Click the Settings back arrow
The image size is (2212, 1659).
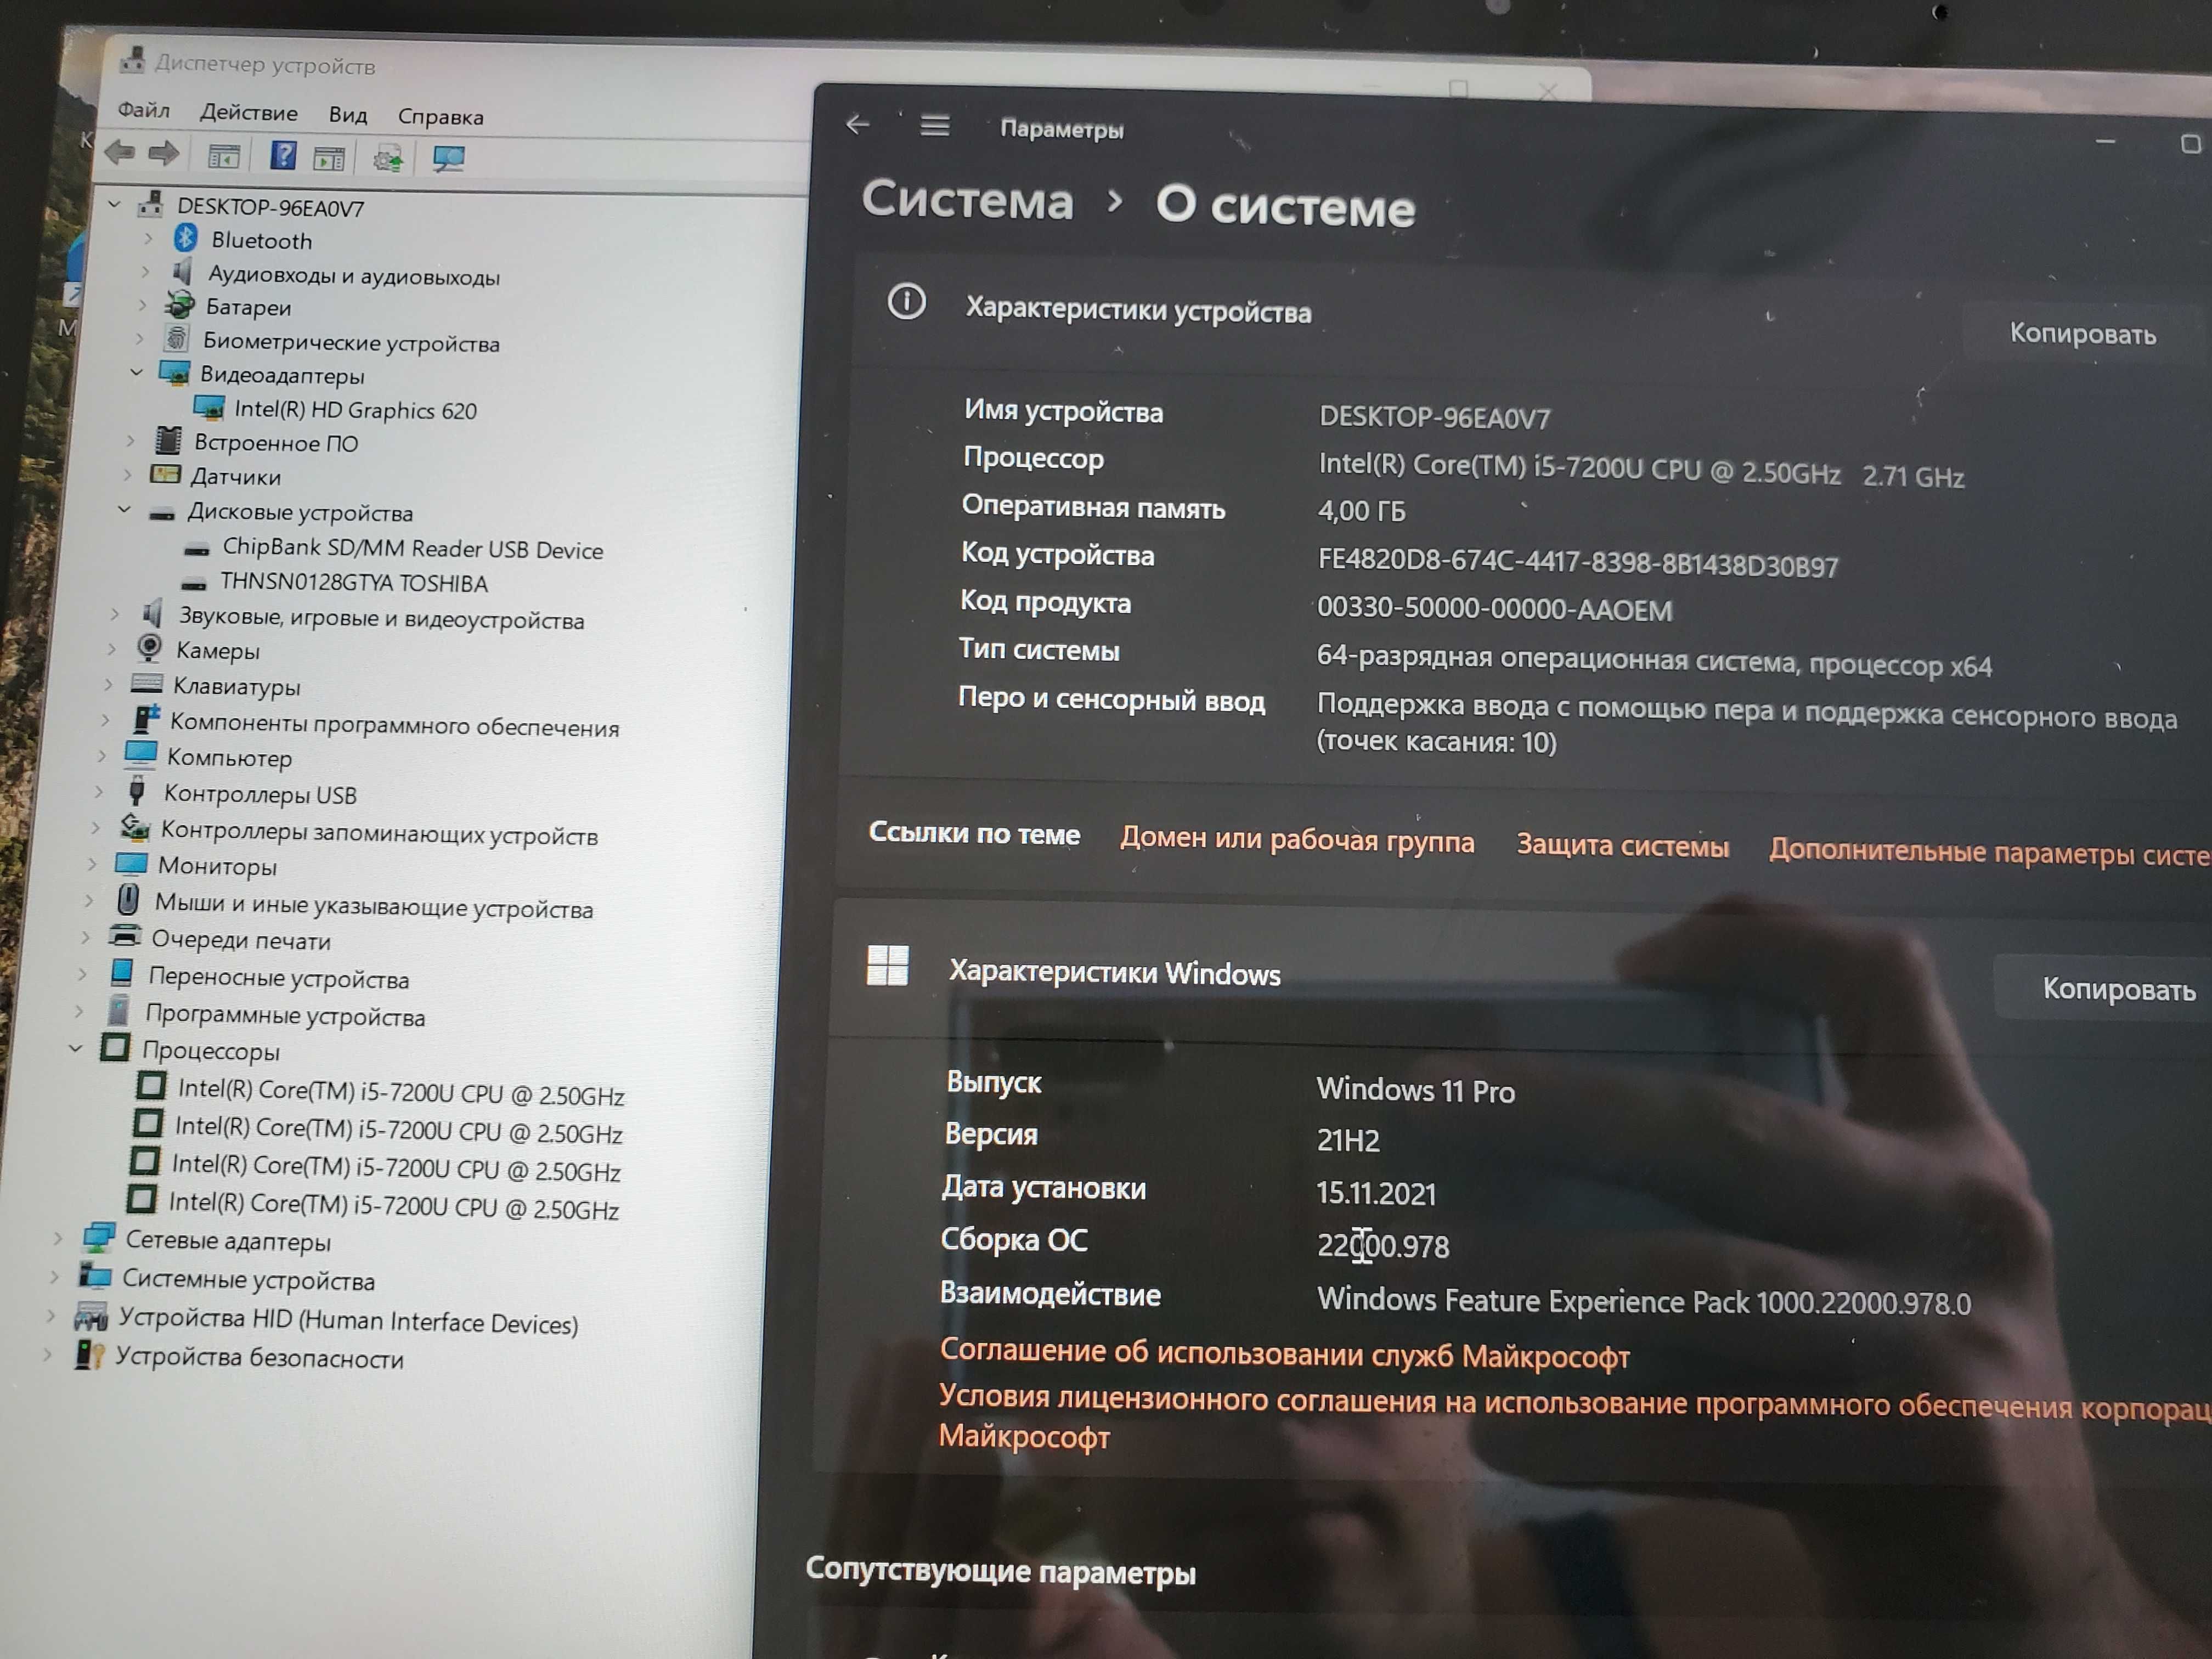coord(858,124)
